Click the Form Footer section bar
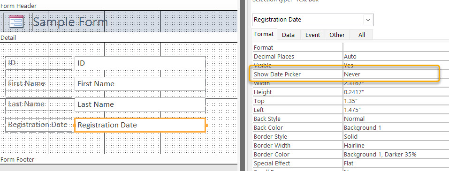 click(119, 160)
